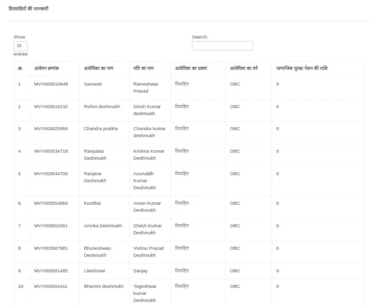Click applicant name Rohini deshmukh
This screenshot has width=376, height=305.
[102, 107]
